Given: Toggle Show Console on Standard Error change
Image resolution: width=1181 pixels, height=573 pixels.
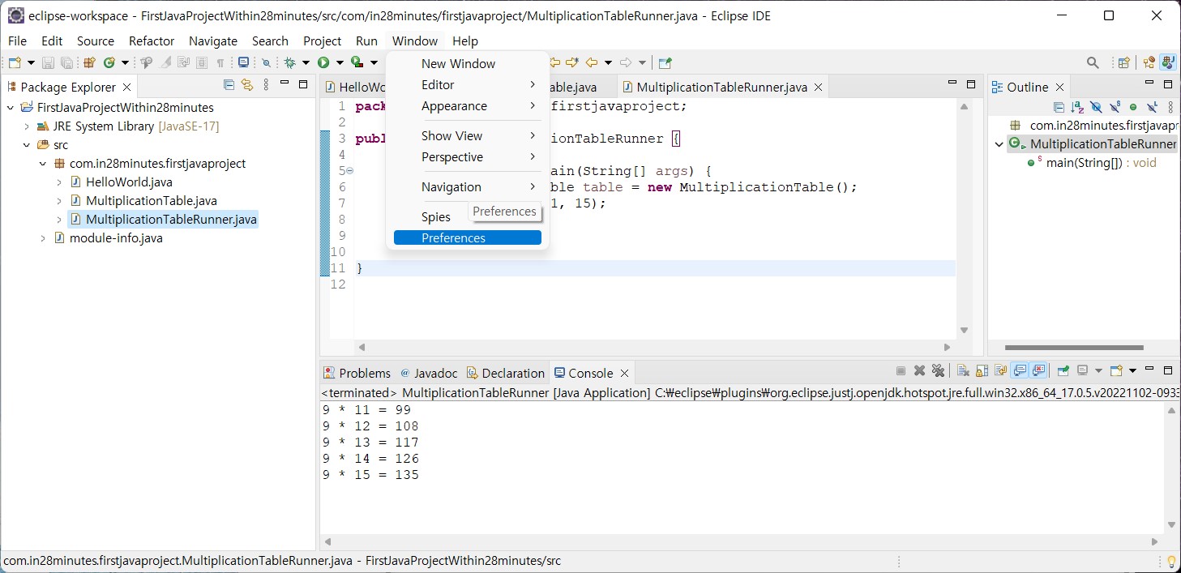Looking at the screenshot, I should [1038, 371].
